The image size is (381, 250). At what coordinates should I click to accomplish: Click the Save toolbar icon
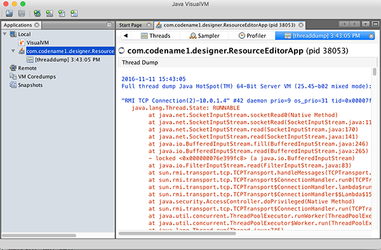[22, 13]
